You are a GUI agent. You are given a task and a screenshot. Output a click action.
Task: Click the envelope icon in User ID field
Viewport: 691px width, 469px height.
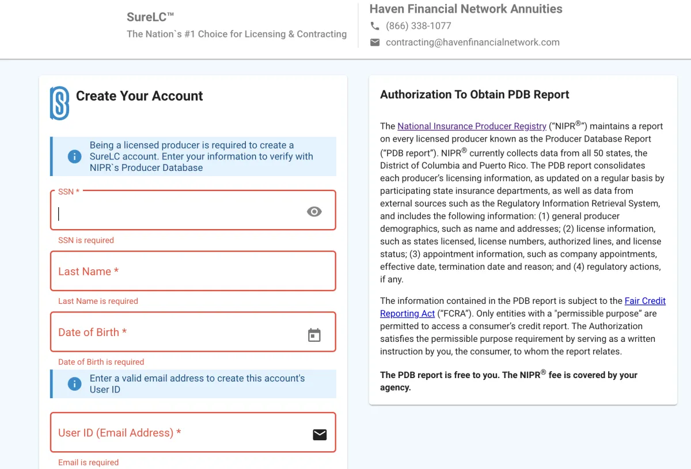pyautogui.click(x=320, y=434)
